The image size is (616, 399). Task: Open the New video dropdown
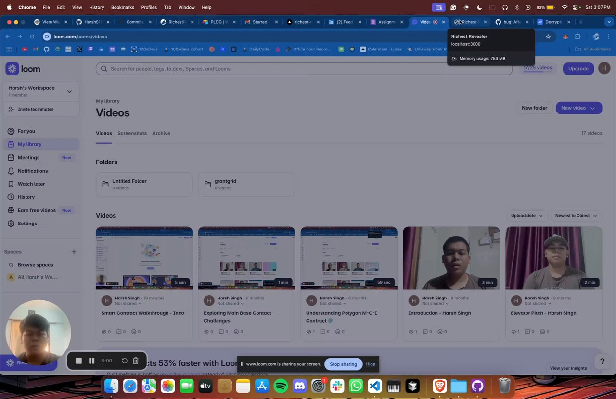click(x=578, y=108)
